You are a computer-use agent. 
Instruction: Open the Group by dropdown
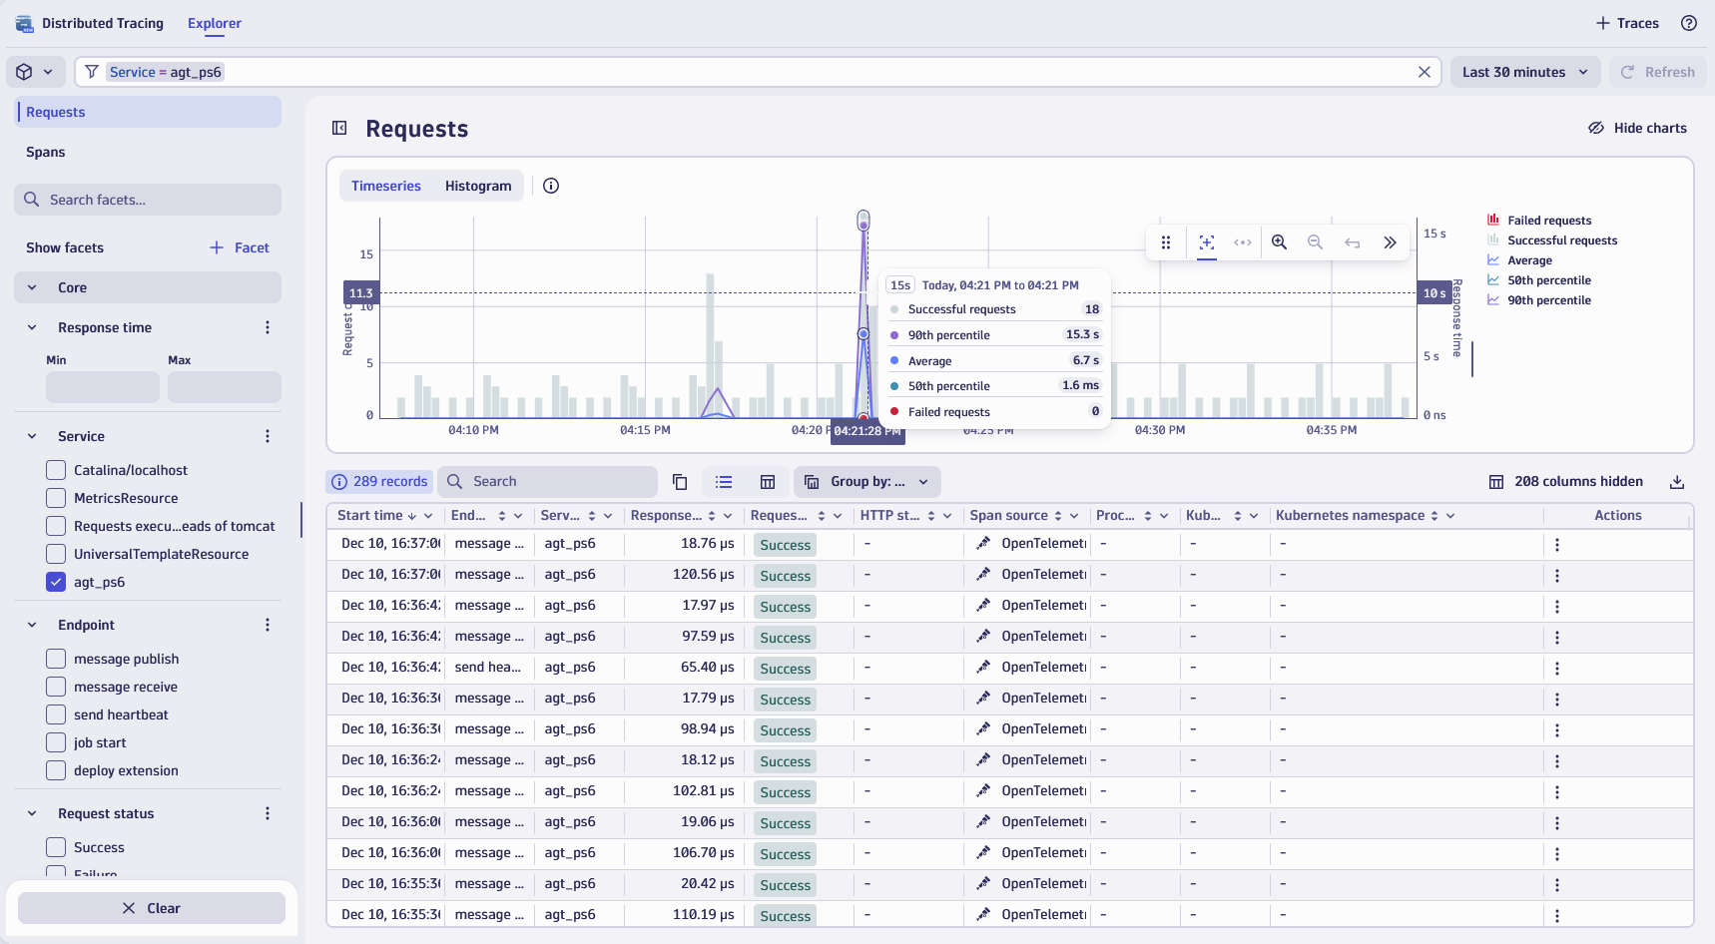tap(866, 482)
